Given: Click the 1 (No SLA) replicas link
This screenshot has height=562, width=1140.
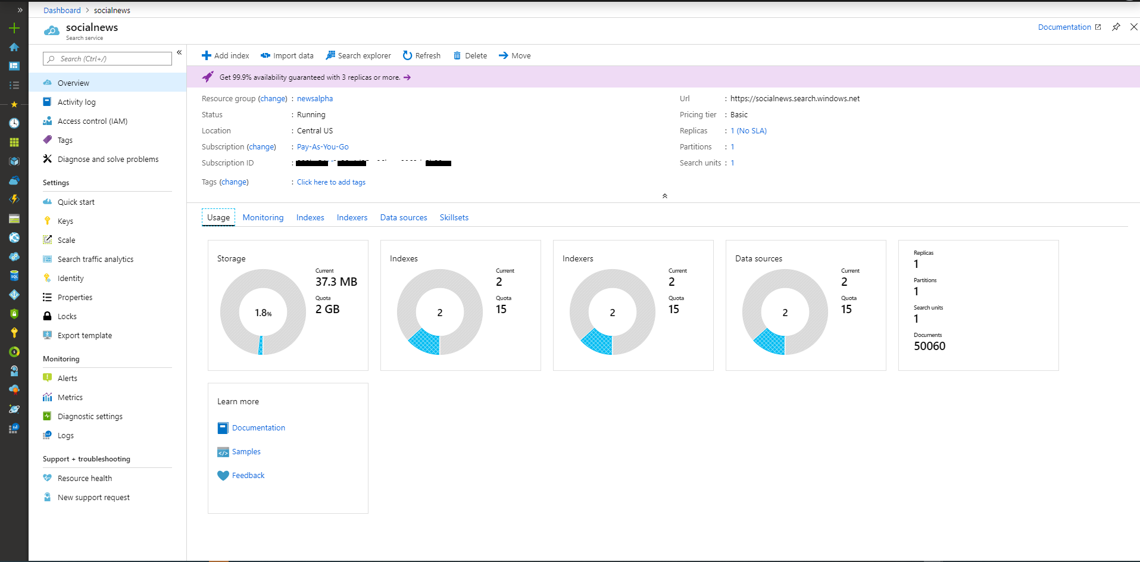Looking at the screenshot, I should click(749, 130).
